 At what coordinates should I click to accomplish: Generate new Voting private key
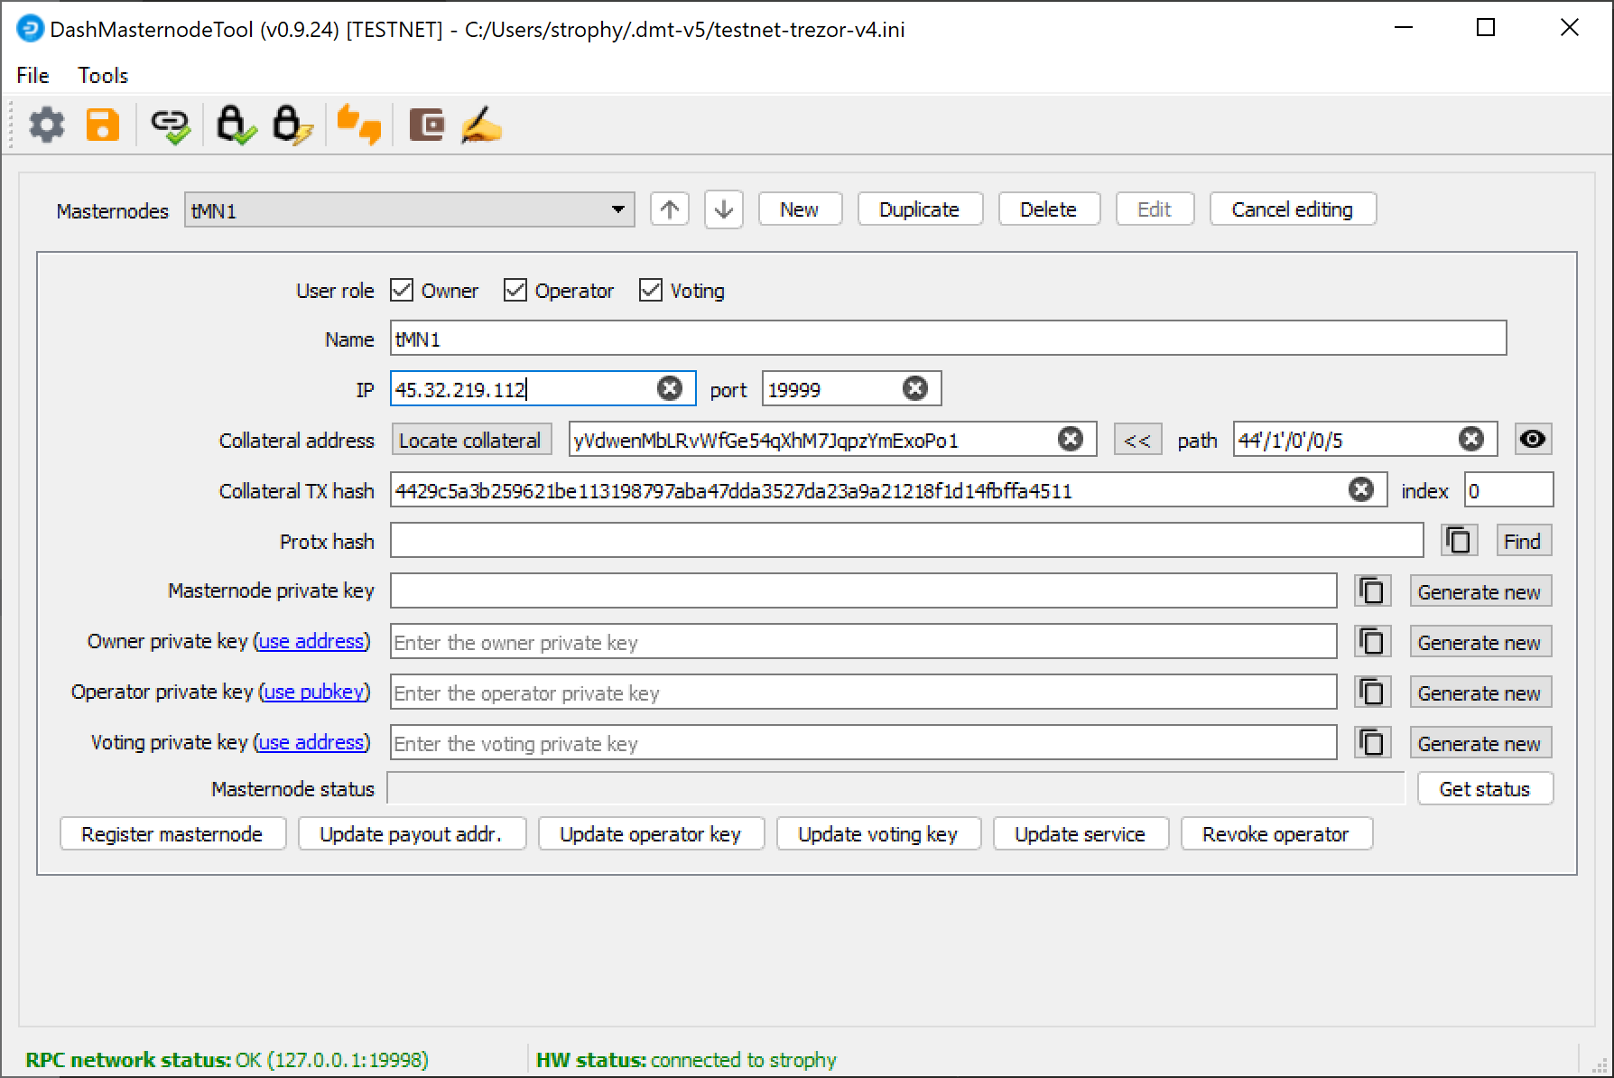pyautogui.click(x=1479, y=743)
